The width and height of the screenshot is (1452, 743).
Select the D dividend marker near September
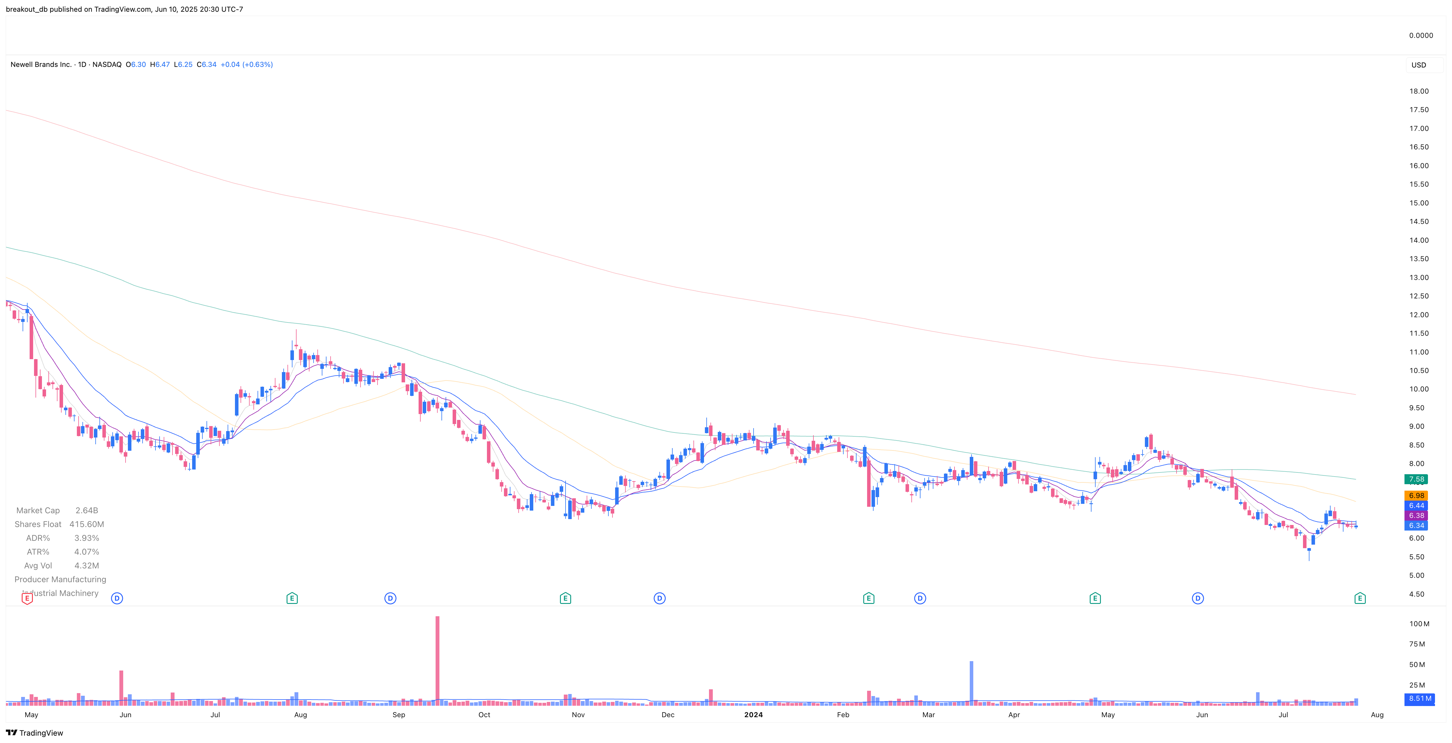coord(390,598)
